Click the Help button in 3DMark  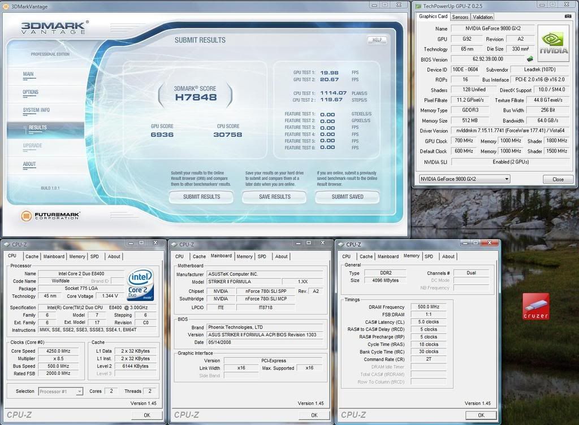[377, 40]
